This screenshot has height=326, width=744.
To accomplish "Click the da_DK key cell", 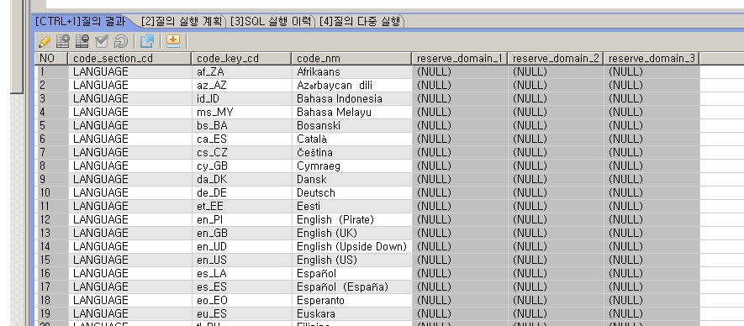I will point(241,179).
